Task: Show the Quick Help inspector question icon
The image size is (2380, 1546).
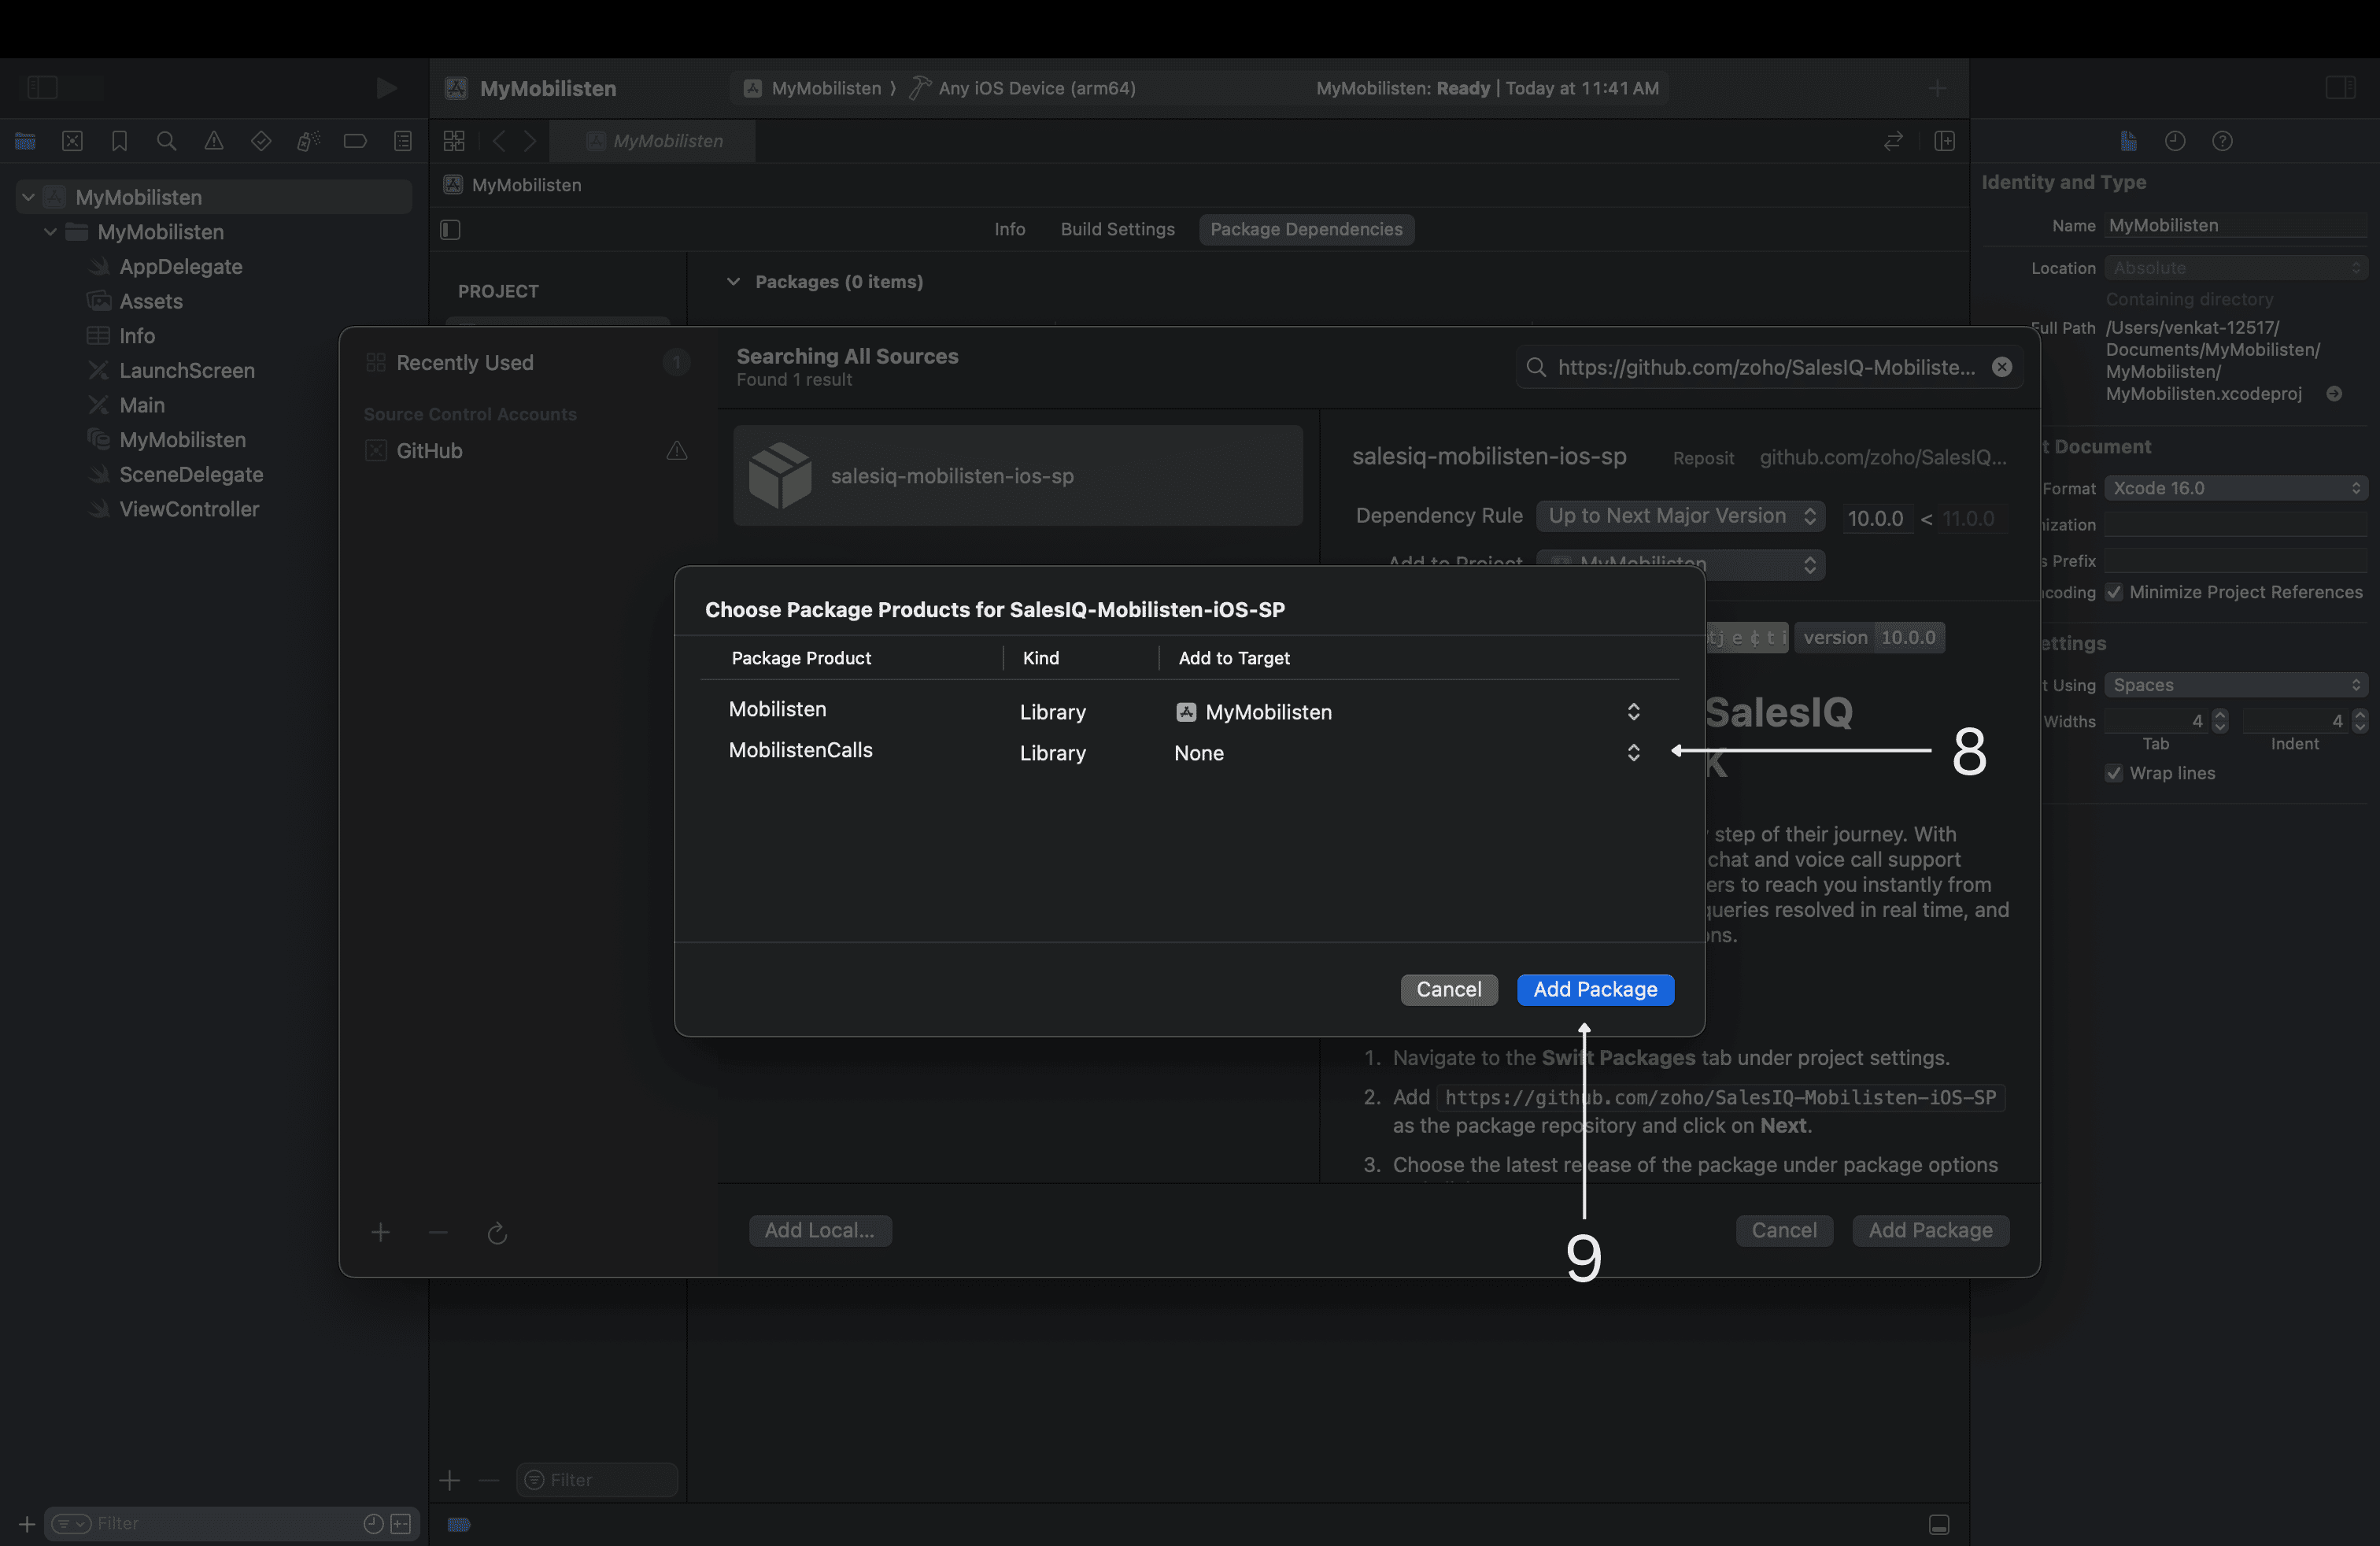Action: [2222, 141]
